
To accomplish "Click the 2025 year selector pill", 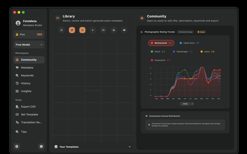I will pos(185,104).
